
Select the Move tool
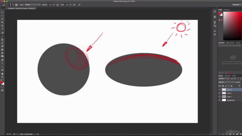[x=2, y=12]
